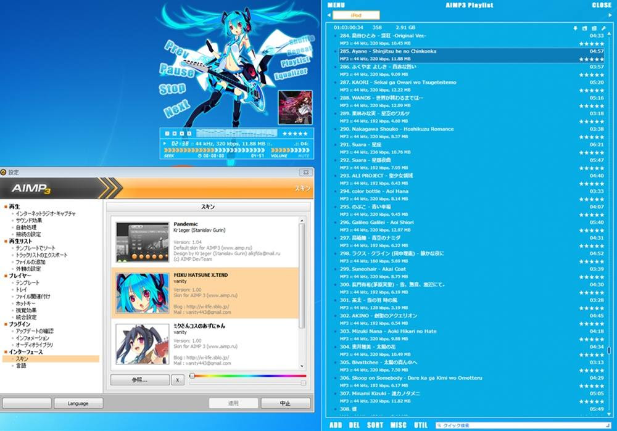Click star rating of track 291 Suara

point(592,152)
